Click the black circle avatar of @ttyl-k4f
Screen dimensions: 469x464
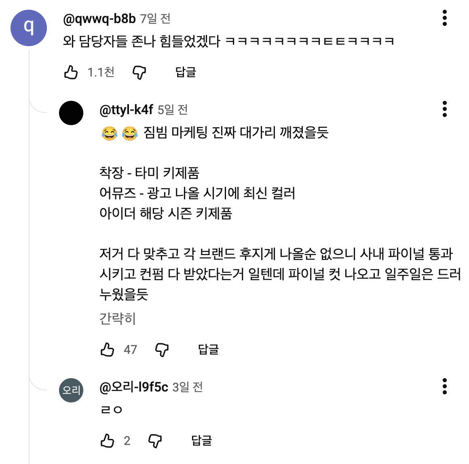click(71, 113)
